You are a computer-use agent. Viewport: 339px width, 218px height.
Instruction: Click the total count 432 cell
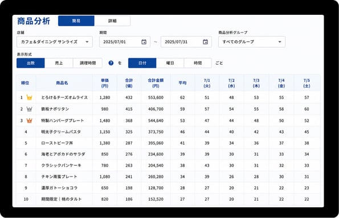129,98
